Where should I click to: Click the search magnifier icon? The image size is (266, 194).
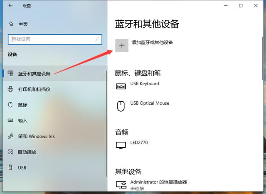coord(97,39)
